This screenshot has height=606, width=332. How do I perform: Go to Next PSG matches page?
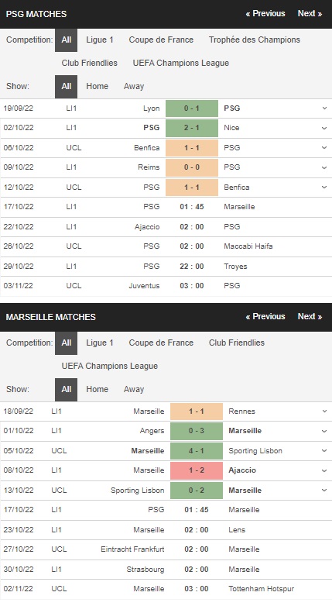[310, 13]
